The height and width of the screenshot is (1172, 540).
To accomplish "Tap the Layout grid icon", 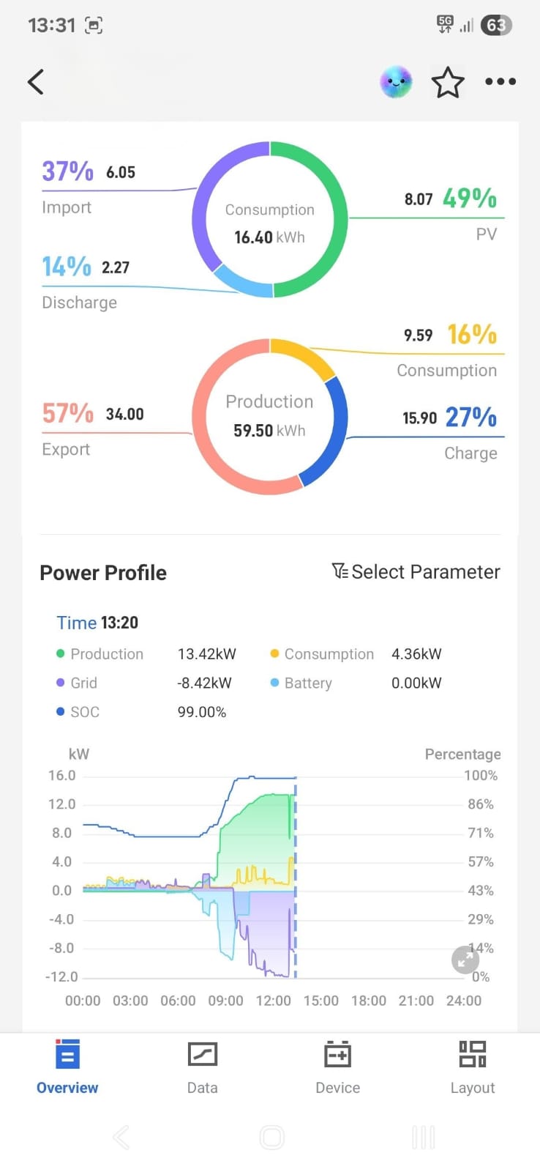I will point(472,1056).
